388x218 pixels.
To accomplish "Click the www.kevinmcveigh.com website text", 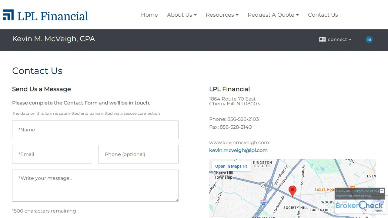I will coord(239,142).
